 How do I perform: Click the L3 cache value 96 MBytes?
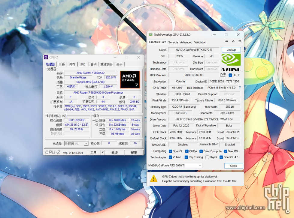[x=117, y=134]
